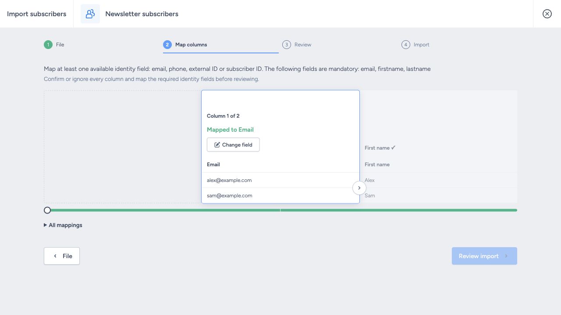The width and height of the screenshot is (561, 315).
Task: Select the sam@example.com cell
Action: pyautogui.click(x=280, y=196)
